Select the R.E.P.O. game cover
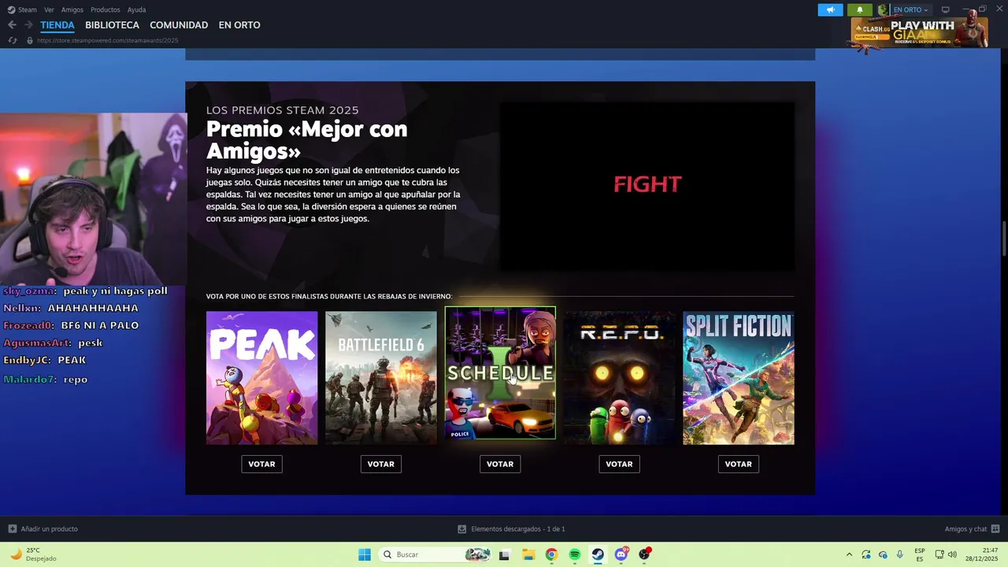Viewport: 1008px width, 567px height. pos(619,378)
